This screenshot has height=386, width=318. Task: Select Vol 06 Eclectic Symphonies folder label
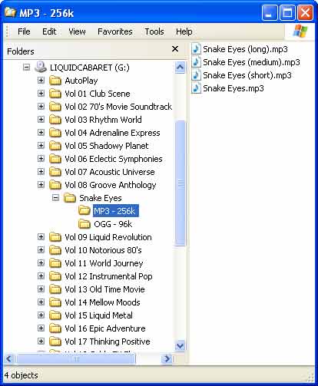pyautogui.click(x=114, y=159)
